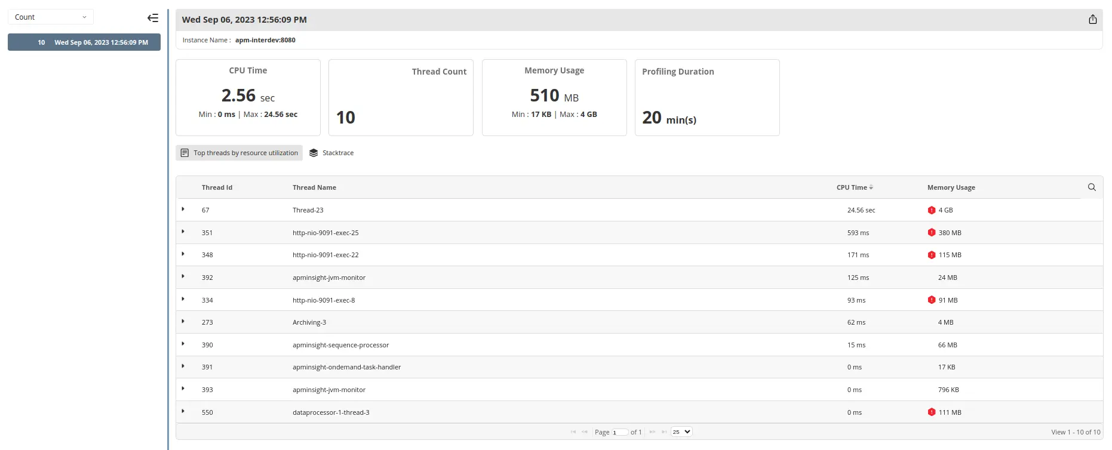Image resolution: width=1112 pixels, height=450 pixels.
Task: Jump to last page in pagination
Action: pos(664,432)
